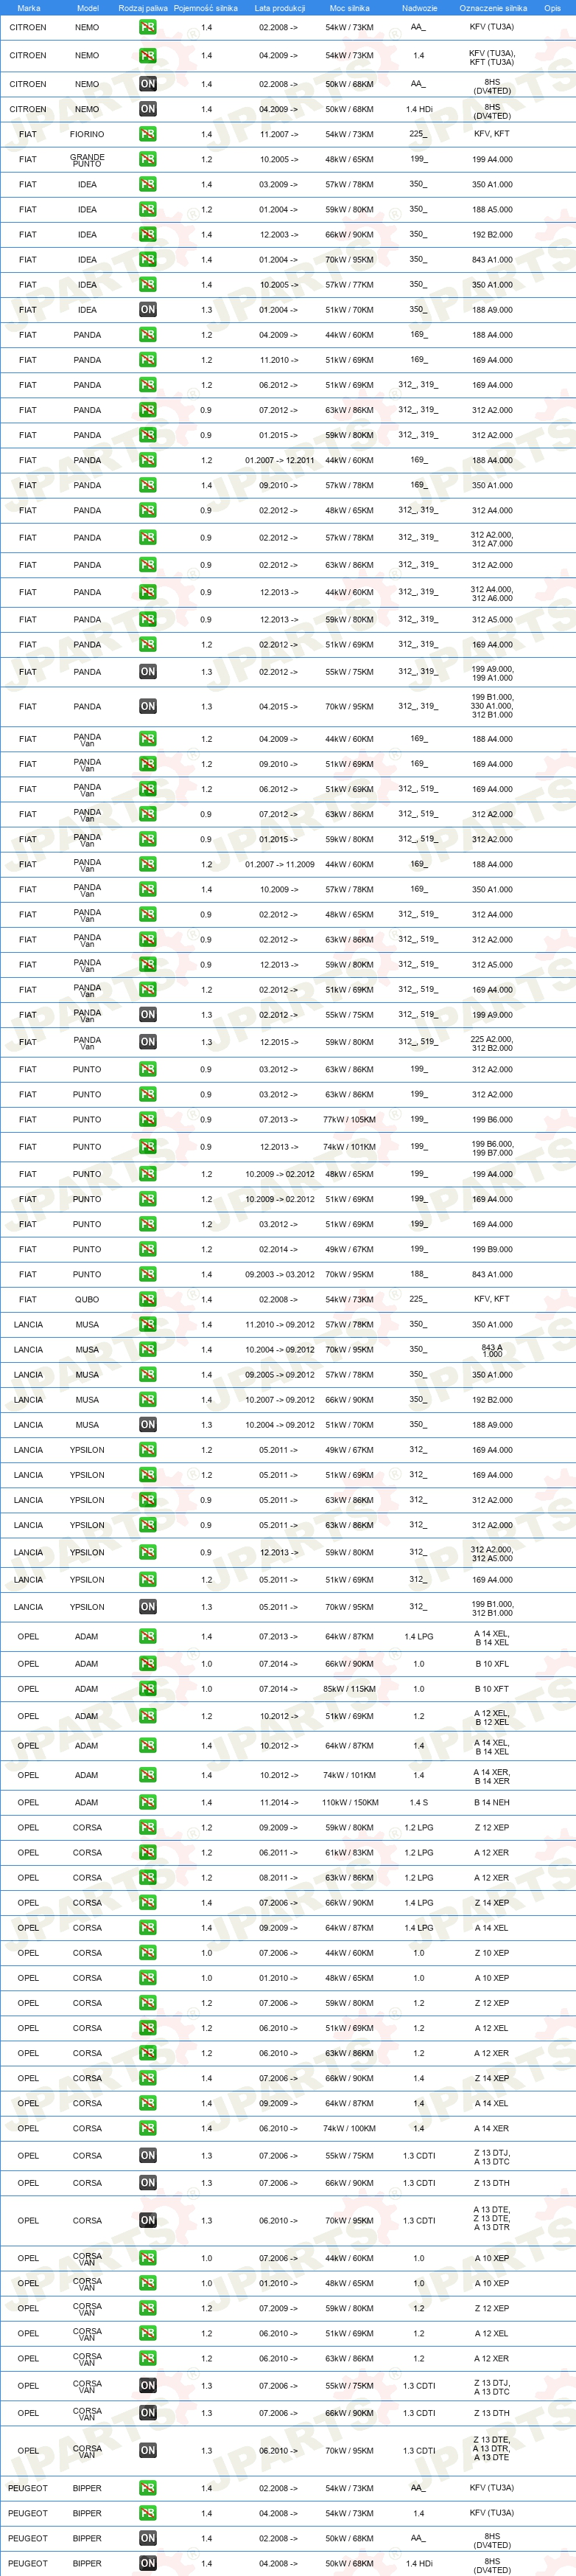Screen dimensions: 576x2576
Task: Select the 'FIORINO' model cell
Action: 87,134
